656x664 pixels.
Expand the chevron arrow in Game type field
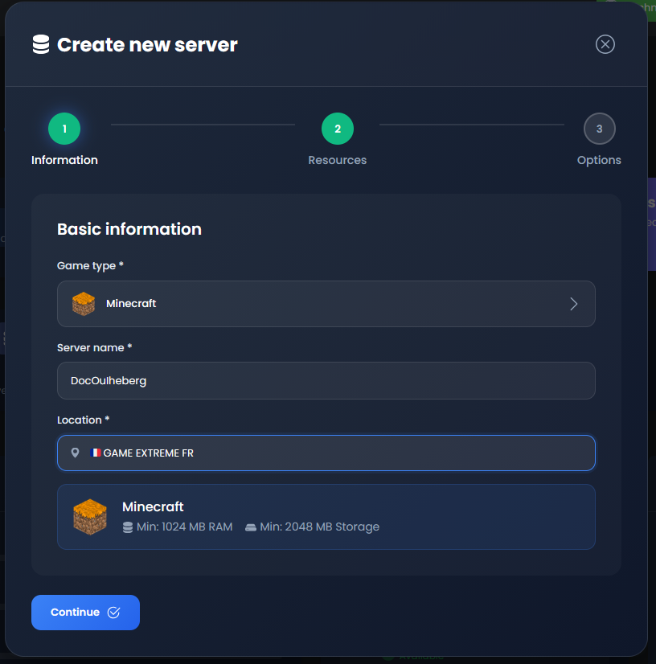click(x=573, y=304)
